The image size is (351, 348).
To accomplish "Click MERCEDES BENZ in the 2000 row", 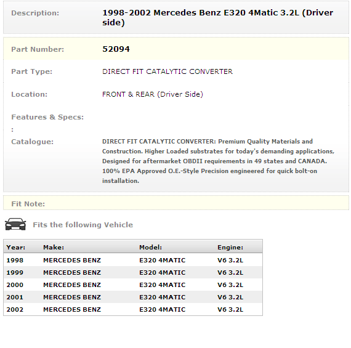I will point(72,285).
